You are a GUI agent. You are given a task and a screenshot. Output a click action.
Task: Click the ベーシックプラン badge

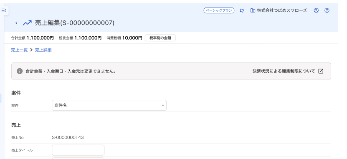pyautogui.click(x=219, y=10)
